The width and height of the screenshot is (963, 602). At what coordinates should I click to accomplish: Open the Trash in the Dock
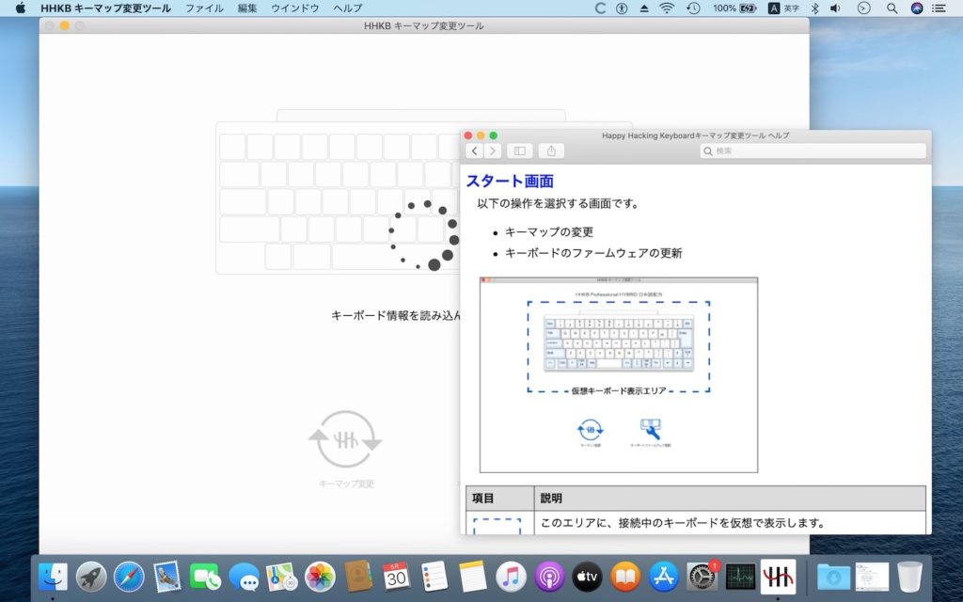[909, 577]
